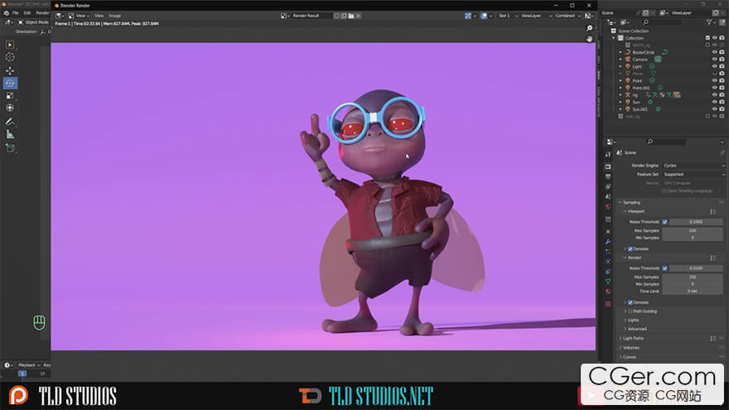This screenshot has height=410, width=729.
Task: Open the View menu beside Image
Action: click(x=99, y=16)
